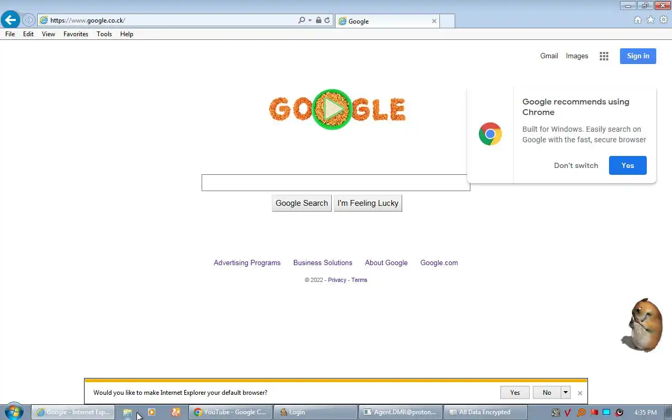The image size is (672, 420).
Task: Decline default browser prompt with No
Action: (547, 392)
